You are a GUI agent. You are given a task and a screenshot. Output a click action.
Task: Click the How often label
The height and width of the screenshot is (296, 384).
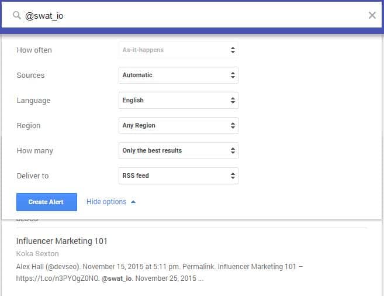pyautogui.click(x=34, y=50)
